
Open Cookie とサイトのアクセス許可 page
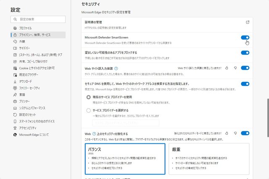pos(38,68)
